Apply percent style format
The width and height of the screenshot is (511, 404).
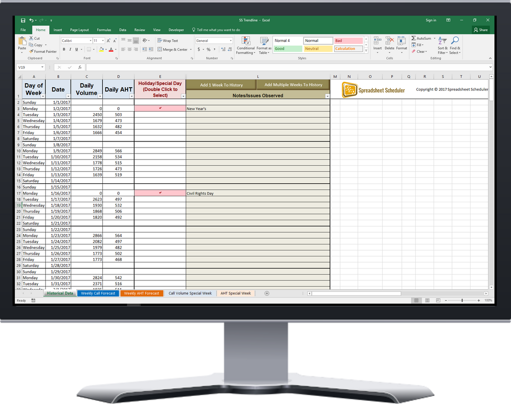[209, 49]
